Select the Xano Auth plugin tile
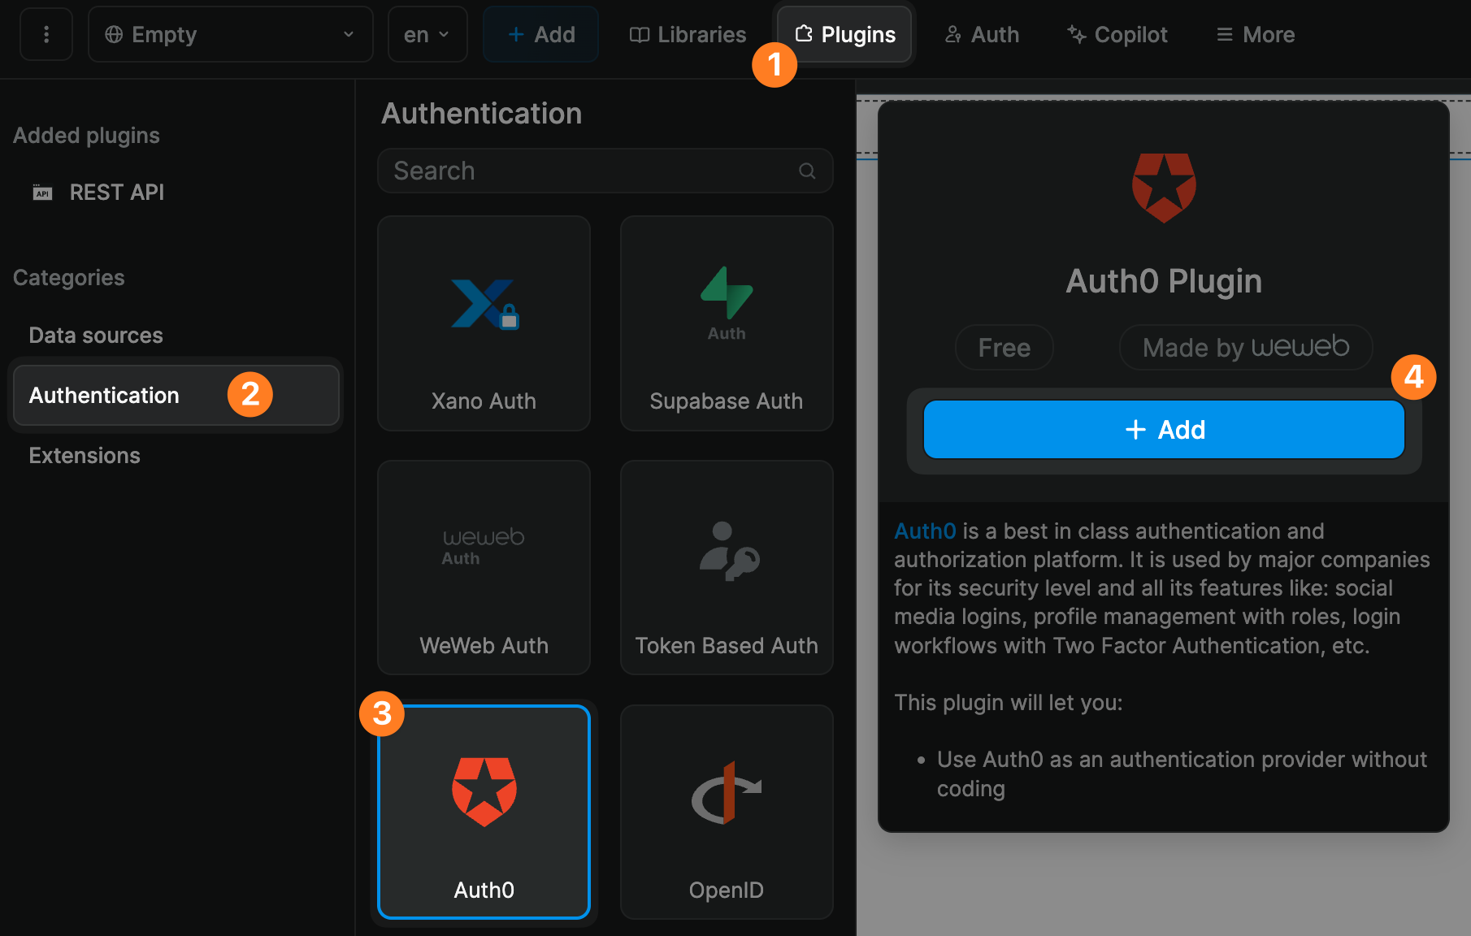 [x=484, y=323]
